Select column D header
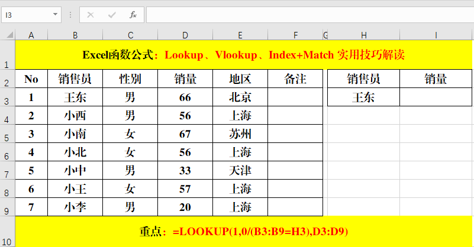474x247 pixels. pyautogui.click(x=185, y=35)
